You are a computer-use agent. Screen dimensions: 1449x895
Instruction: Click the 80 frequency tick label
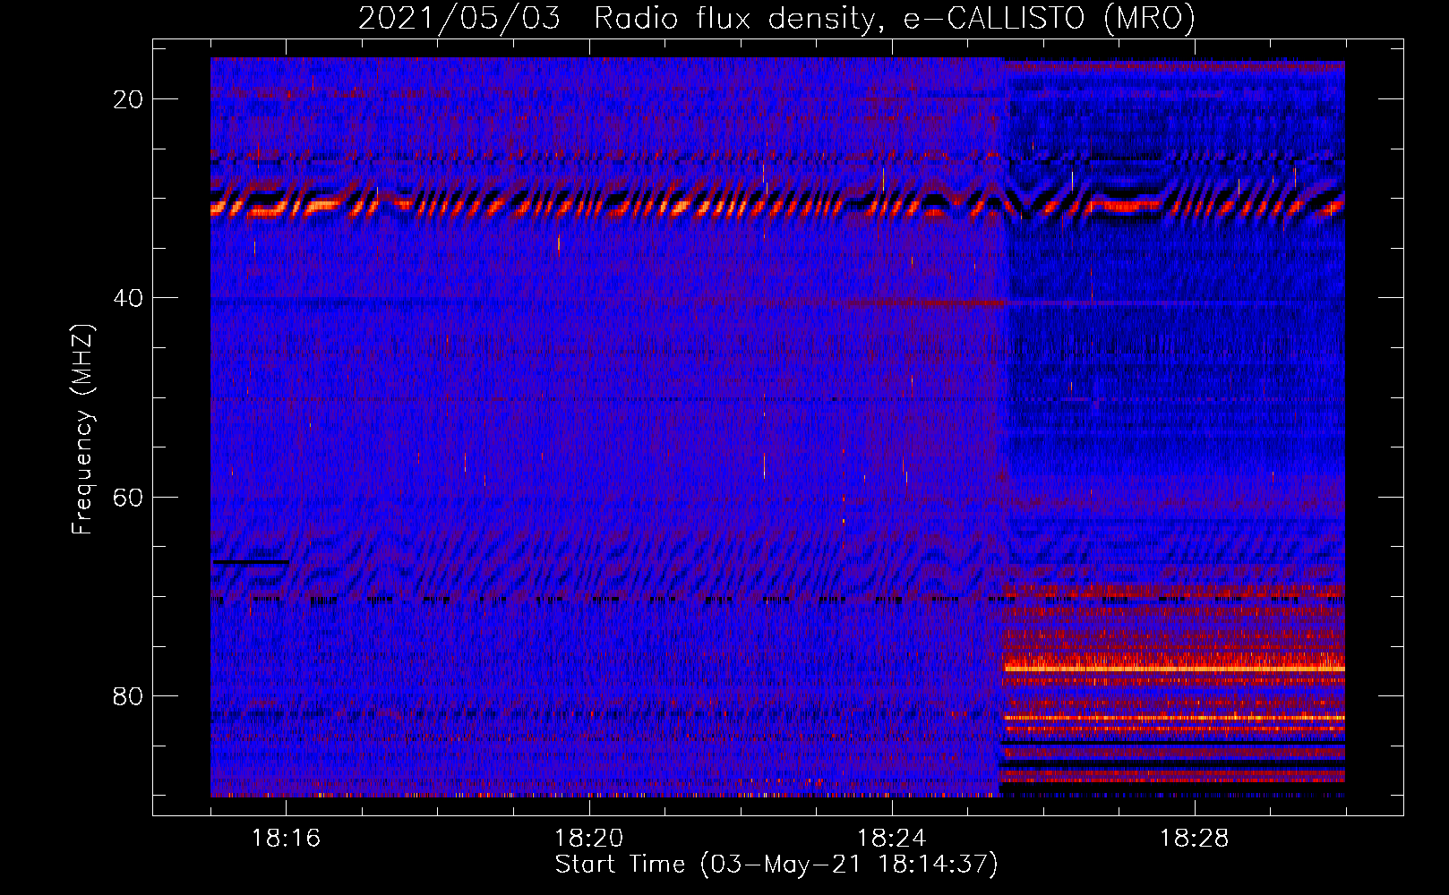[x=129, y=695]
